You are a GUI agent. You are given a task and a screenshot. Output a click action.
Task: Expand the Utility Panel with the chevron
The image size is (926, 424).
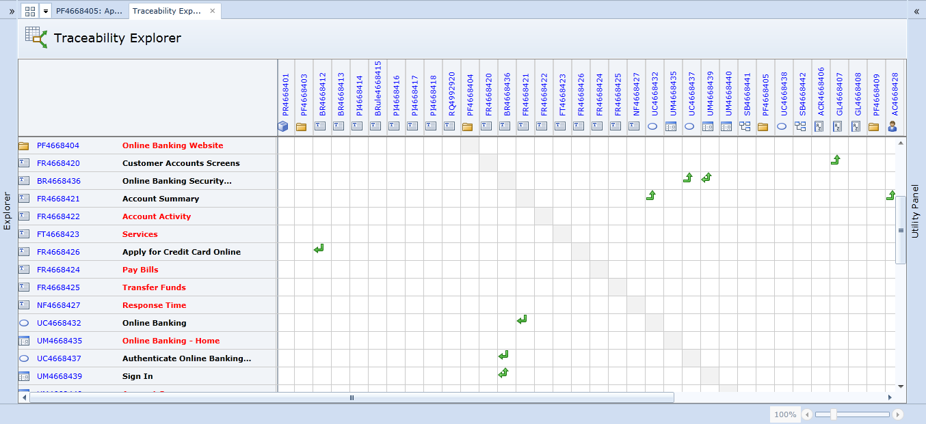click(916, 12)
